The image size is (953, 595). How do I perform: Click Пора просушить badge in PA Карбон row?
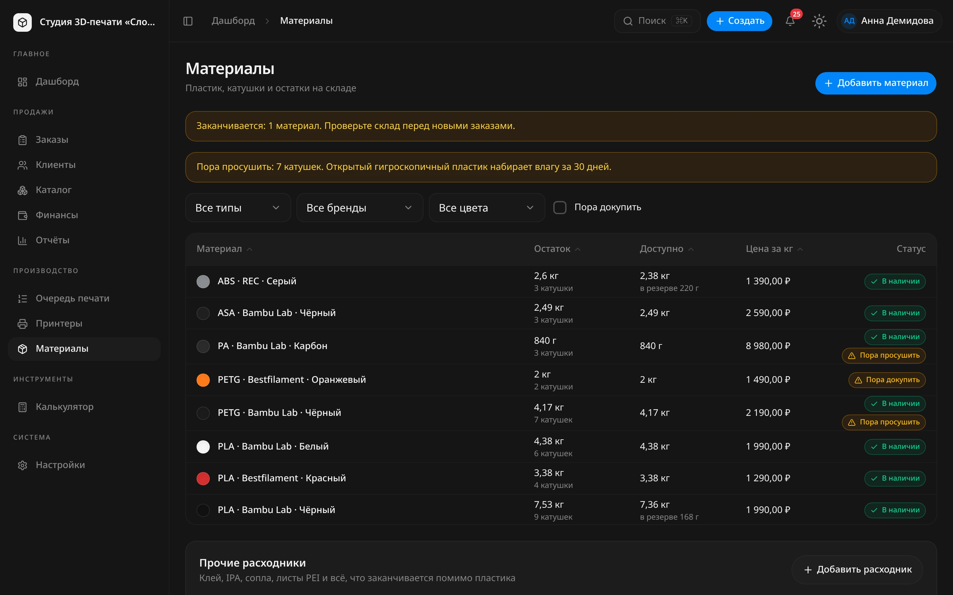(x=884, y=355)
